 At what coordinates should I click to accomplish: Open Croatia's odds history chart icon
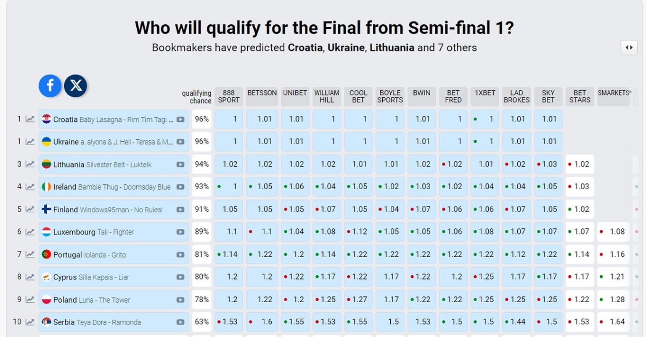click(30, 119)
